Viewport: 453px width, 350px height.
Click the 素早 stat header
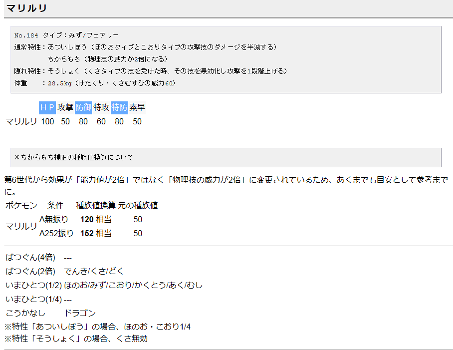pyautogui.click(x=137, y=107)
